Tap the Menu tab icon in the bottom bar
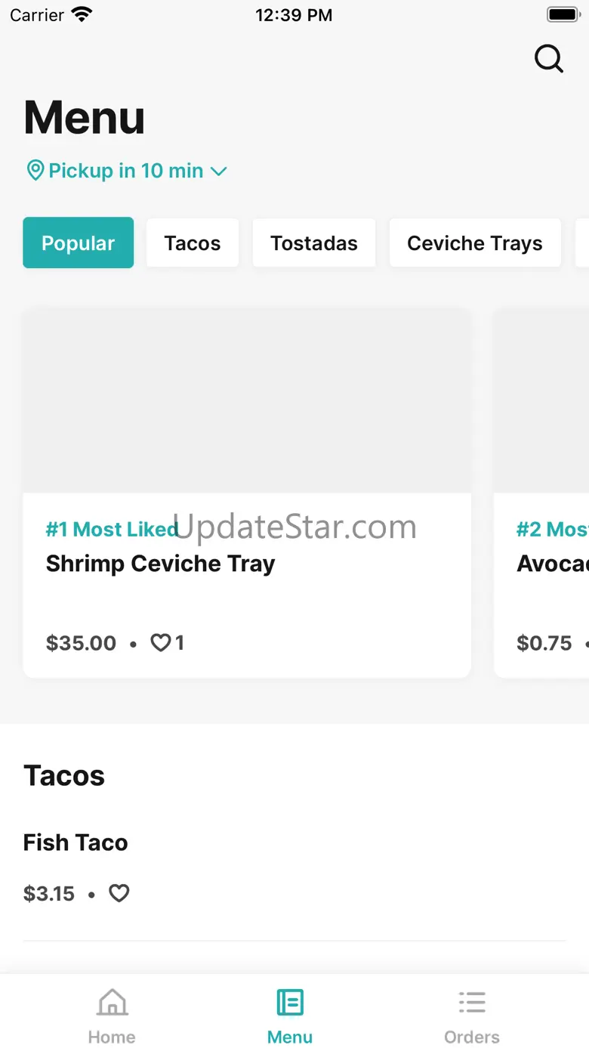Screen dimensions: 589x1048 tap(290, 1003)
